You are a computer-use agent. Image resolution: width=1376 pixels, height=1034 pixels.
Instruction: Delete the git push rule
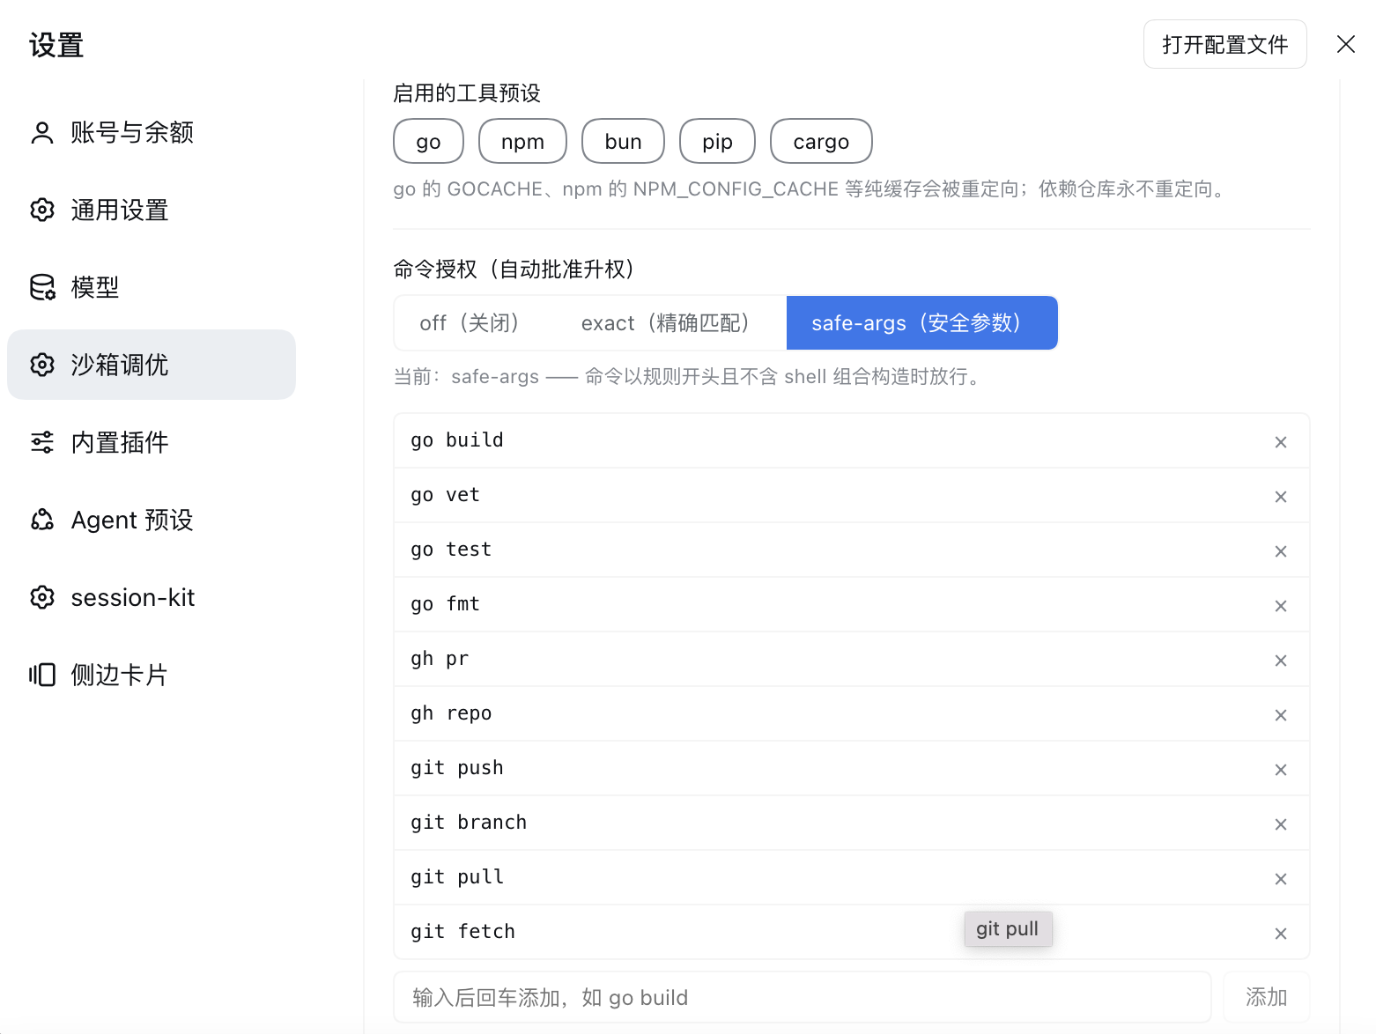click(1281, 770)
